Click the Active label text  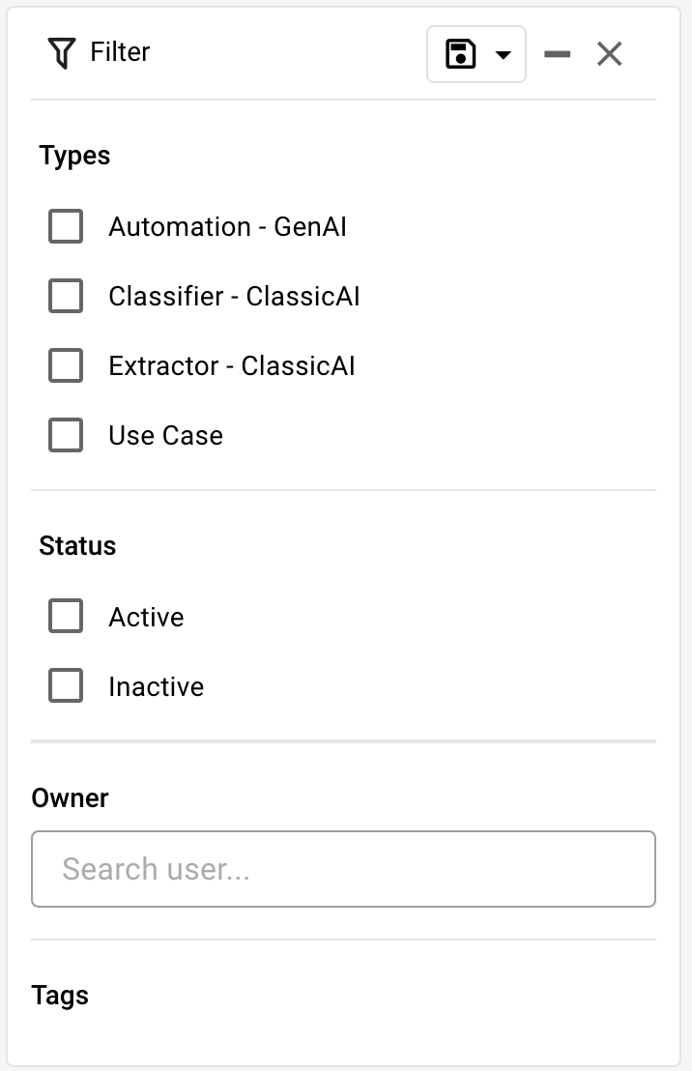146,618
